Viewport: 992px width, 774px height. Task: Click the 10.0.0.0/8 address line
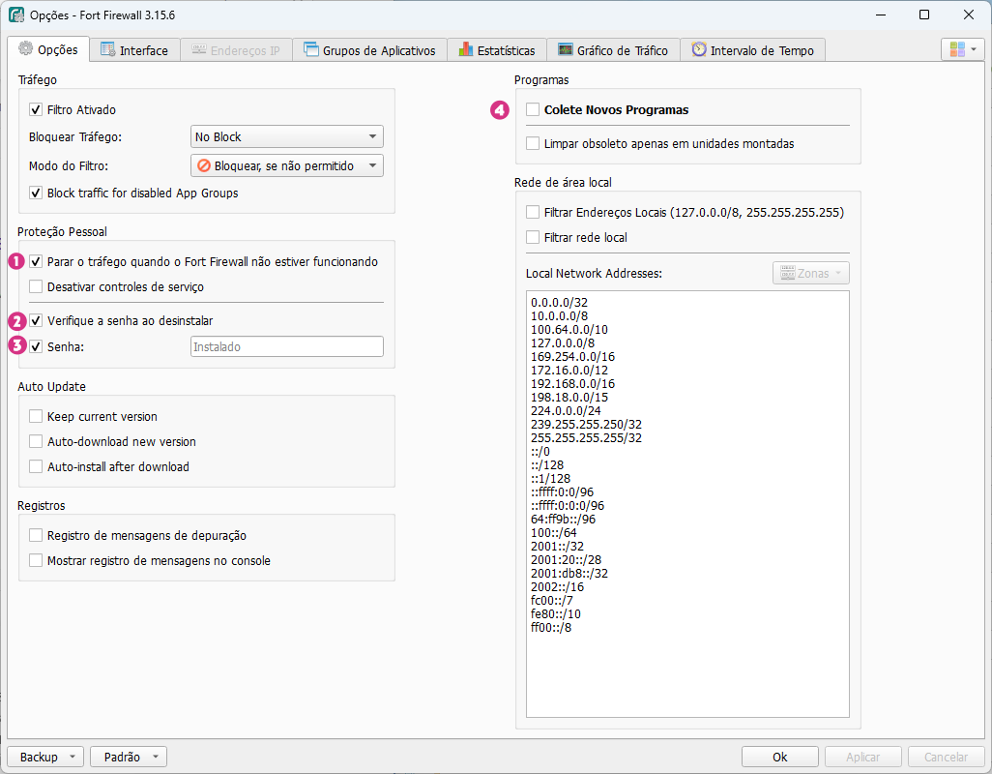[x=559, y=315]
